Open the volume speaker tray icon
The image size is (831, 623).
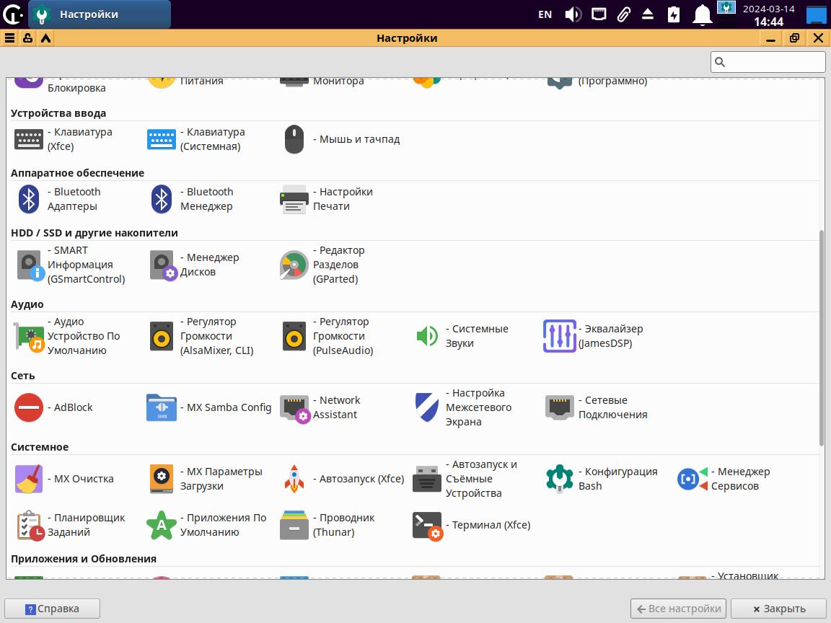tap(573, 14)
